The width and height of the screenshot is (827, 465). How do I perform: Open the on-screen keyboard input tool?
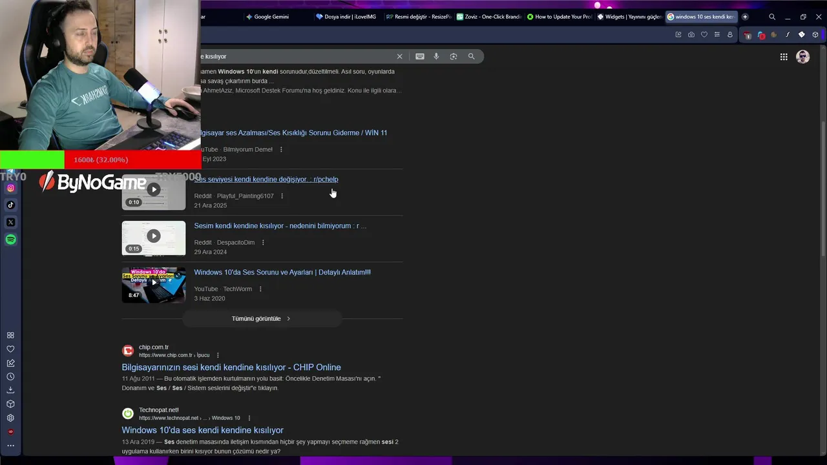coord(420,56)
